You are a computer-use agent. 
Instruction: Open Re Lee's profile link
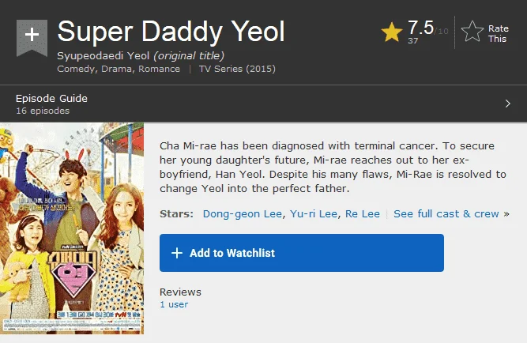click(x=363, y=214)
